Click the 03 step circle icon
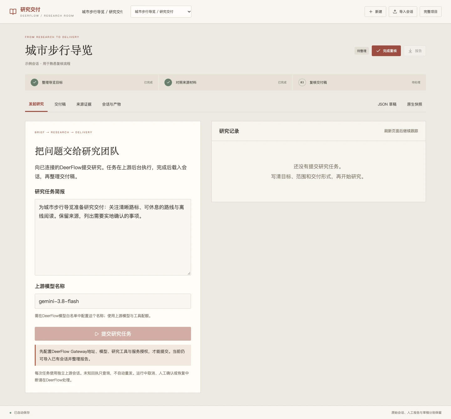This screenshot has width=451, height=419. 302,82
